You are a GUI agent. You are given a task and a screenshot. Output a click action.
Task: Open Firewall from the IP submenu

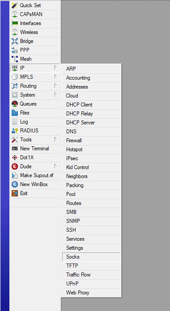91,141
